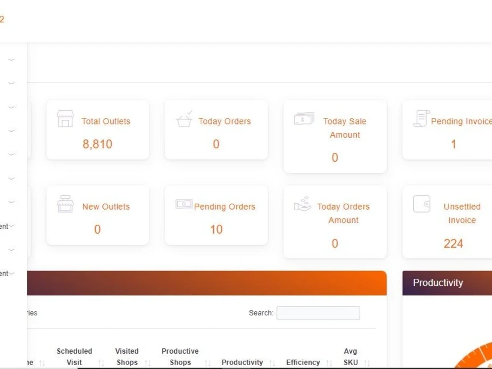Sort by Avg SKU column arrows
This screenshot has width=492, height=369.
(367, 363)
